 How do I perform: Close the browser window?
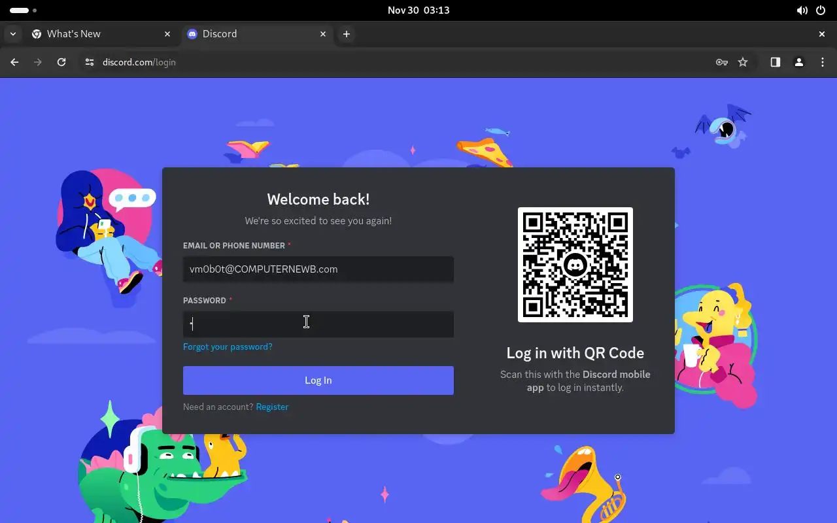click(822, 34)
